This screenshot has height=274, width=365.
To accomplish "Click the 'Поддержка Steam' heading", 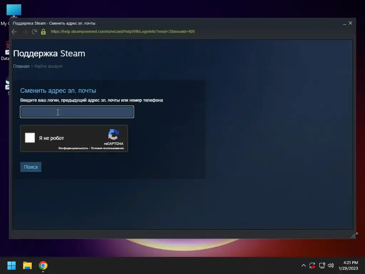I will pos(49,54).
